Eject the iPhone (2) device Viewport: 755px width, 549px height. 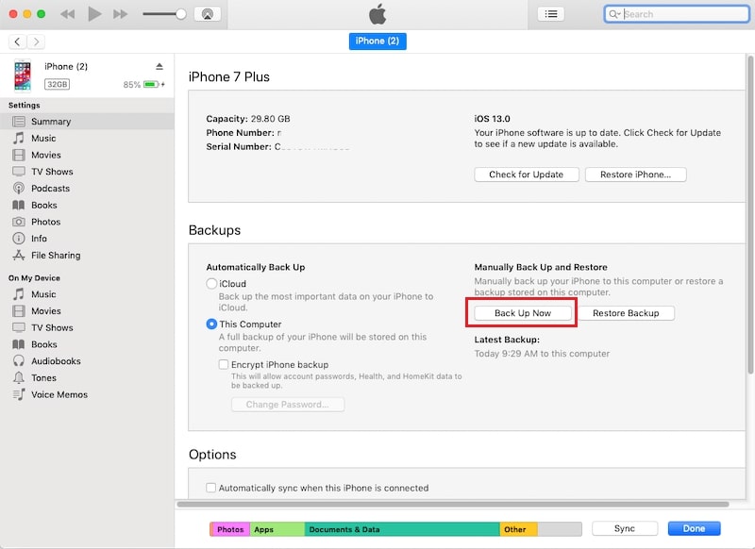pyautogui.click(x=159, y=66)
